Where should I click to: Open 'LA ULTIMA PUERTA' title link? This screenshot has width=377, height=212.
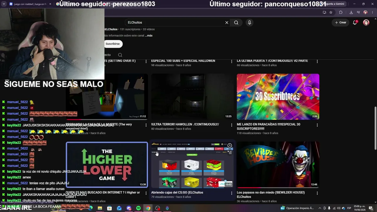[x=272, y=61]
